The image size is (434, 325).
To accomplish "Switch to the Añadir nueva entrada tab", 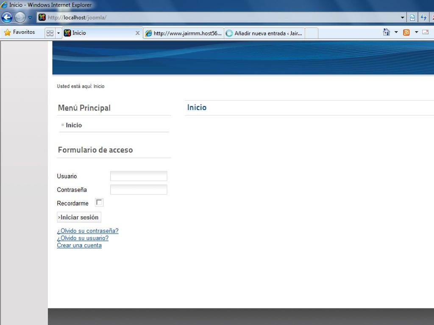I will [264, 33].
